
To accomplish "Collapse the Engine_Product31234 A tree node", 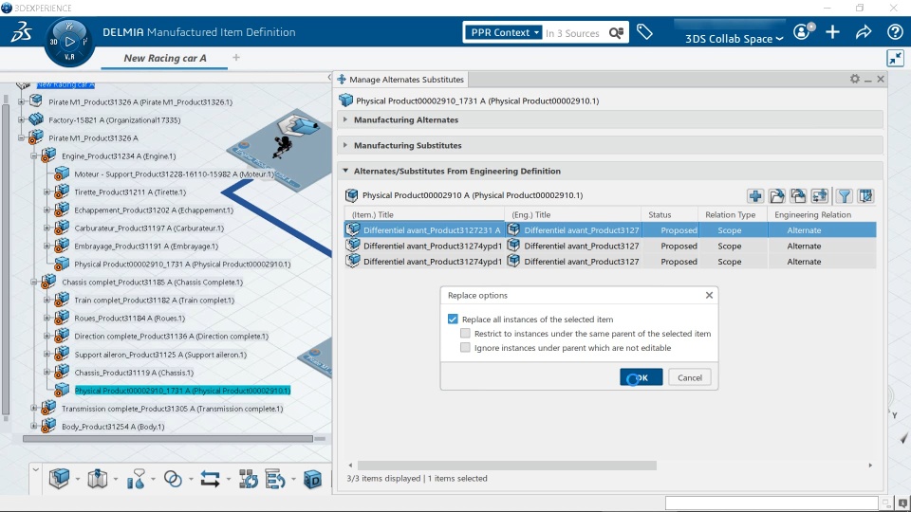I will pos(34,156).
